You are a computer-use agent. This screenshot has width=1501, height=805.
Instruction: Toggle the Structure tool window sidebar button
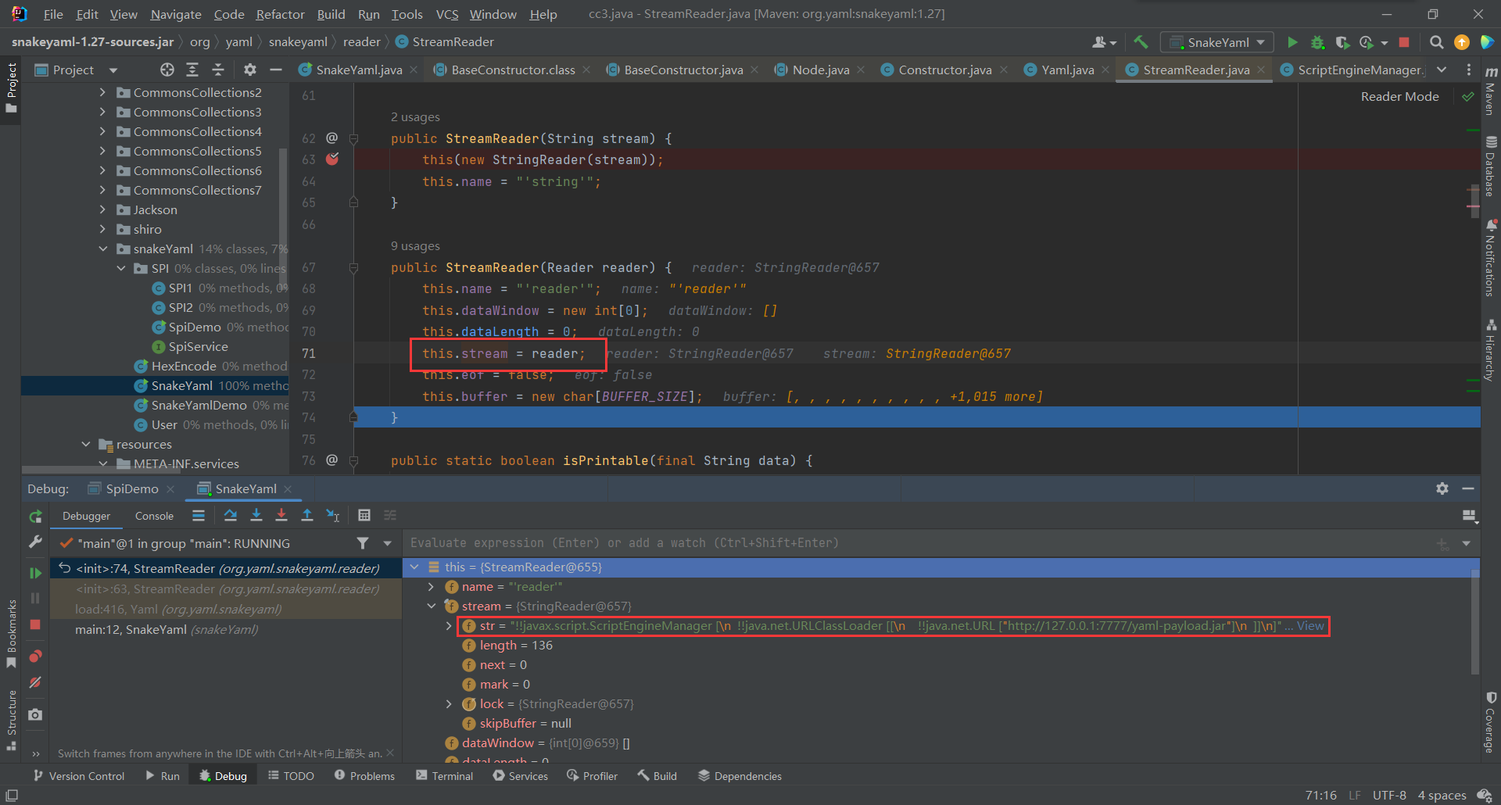click(11, 721)
